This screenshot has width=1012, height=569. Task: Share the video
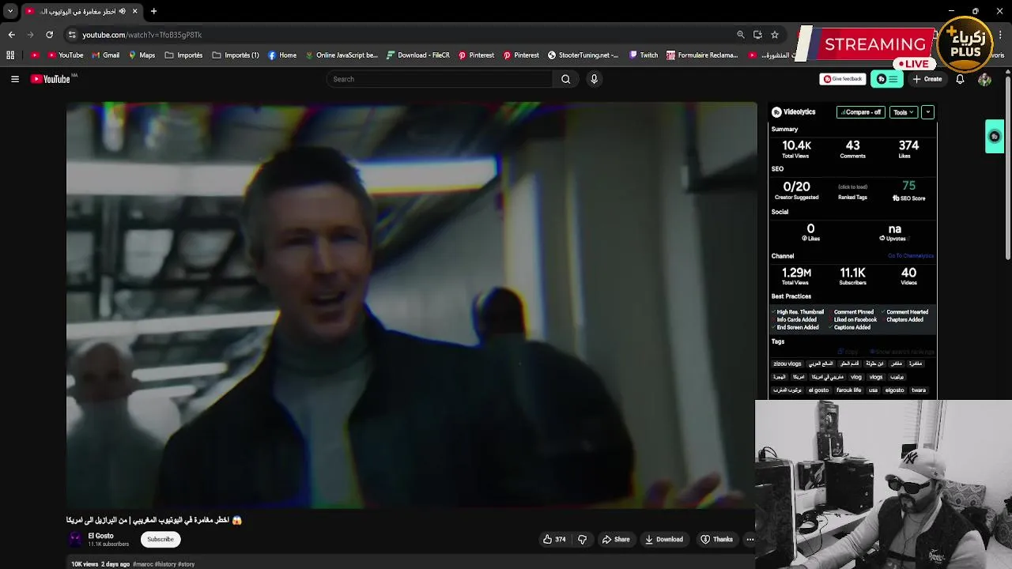pyautogui.click(x=616, y=539)
